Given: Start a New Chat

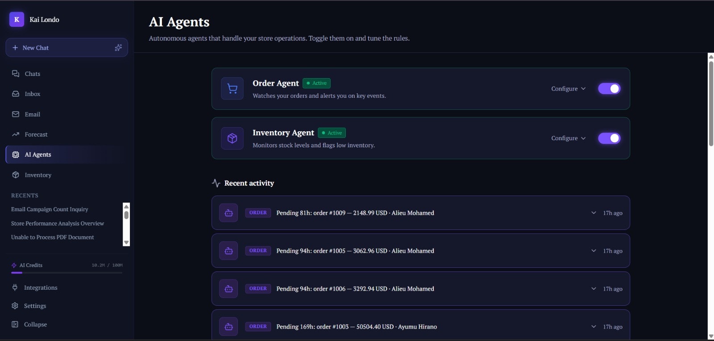Looking at the screenshot, I should pyautogui.click(x=66, y=48).
